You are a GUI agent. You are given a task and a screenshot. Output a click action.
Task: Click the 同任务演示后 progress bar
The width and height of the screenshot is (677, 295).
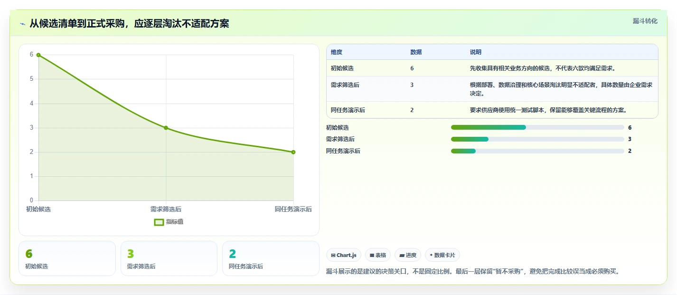point(537,151)
